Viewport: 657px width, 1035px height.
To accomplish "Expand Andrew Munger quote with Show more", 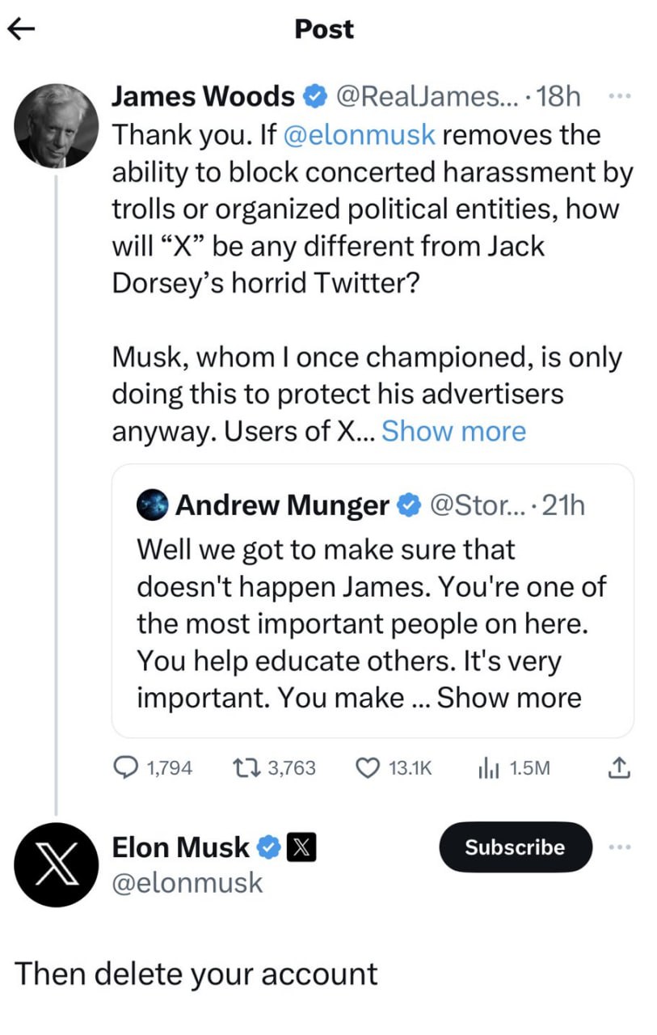I will click(x=509, y=697).
